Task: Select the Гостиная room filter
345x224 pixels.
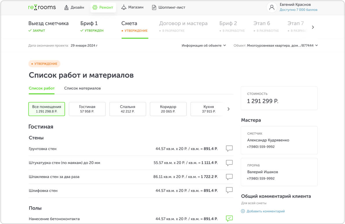Action: [x=87, y=109]
